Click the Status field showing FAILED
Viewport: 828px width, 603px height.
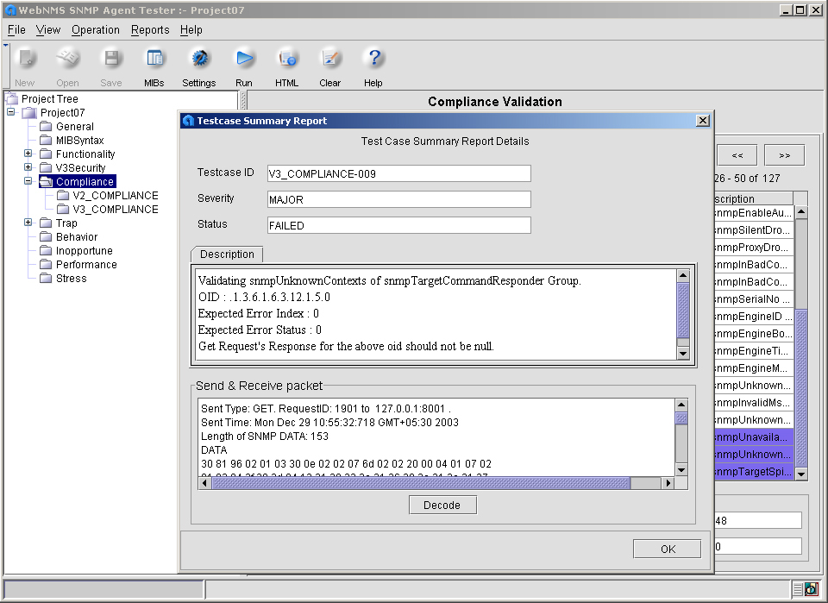click(399, 225)
